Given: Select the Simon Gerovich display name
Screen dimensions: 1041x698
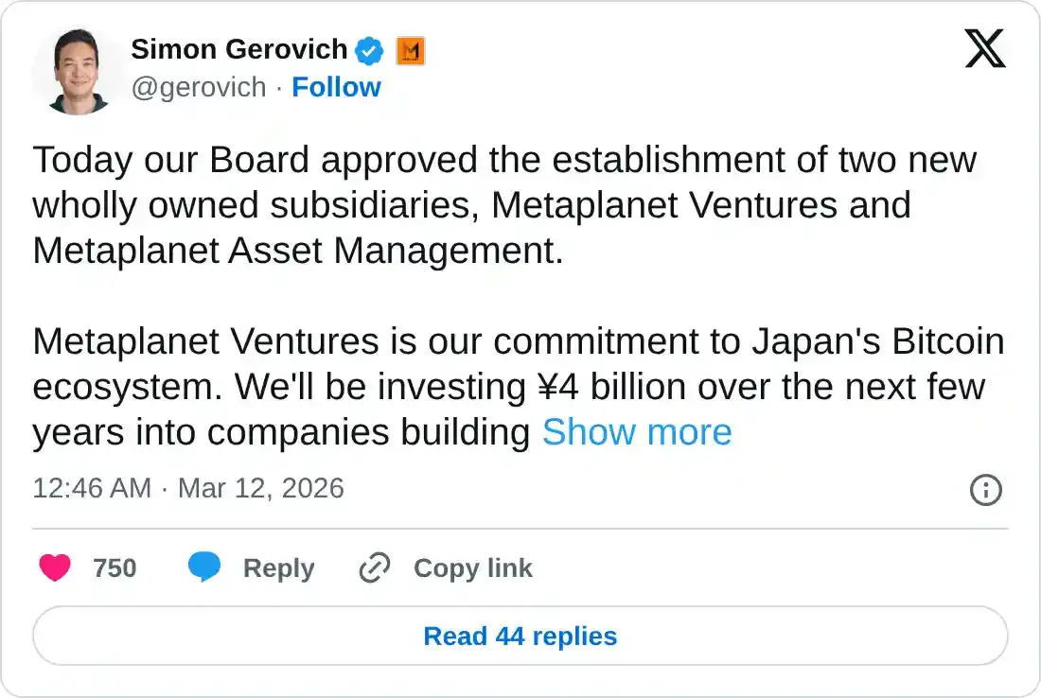Looking at the screenshot, I should pyautogui.click(x=238, y=49).
